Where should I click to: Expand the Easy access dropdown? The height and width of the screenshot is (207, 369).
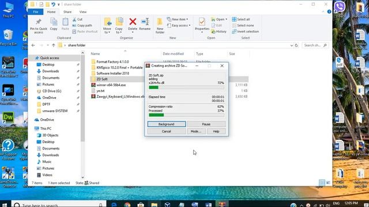pyautogui.click(x=179, y=25)
